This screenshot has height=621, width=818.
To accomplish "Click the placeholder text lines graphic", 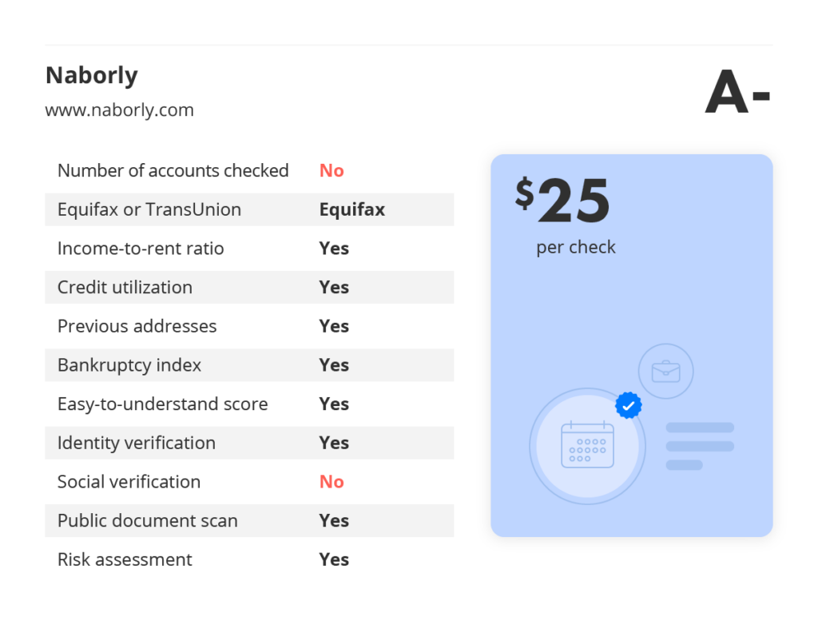I will pyautogui.click(x=700, y=446).
